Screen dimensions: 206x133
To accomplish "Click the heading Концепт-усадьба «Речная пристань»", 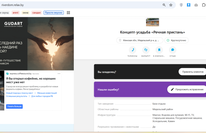I will pos(152,32).
